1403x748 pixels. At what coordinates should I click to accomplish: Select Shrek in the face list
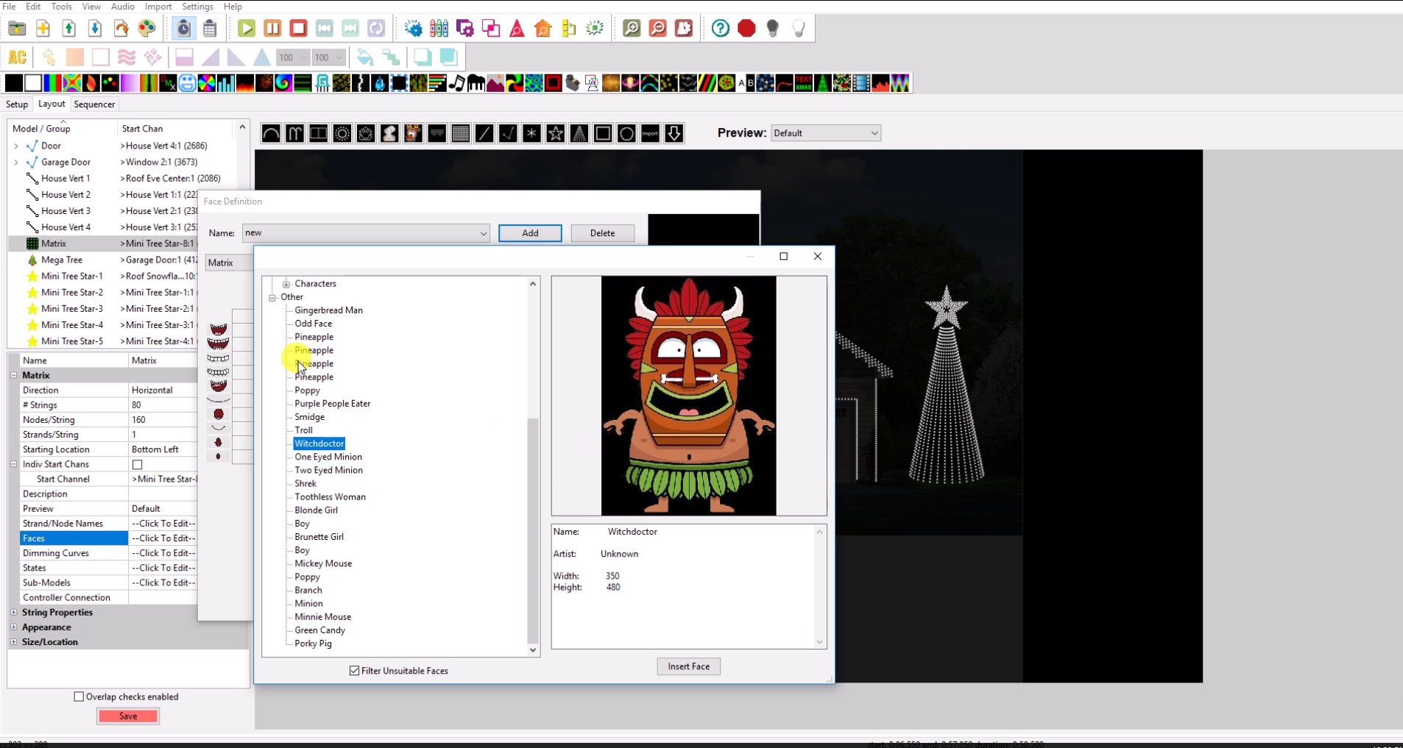coord(305,483)
